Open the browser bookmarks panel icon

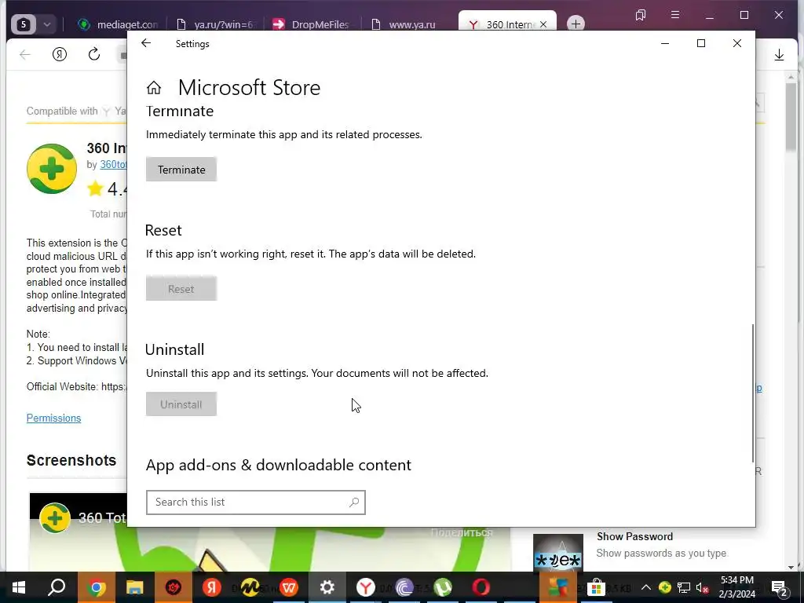[x=641, y=15]
